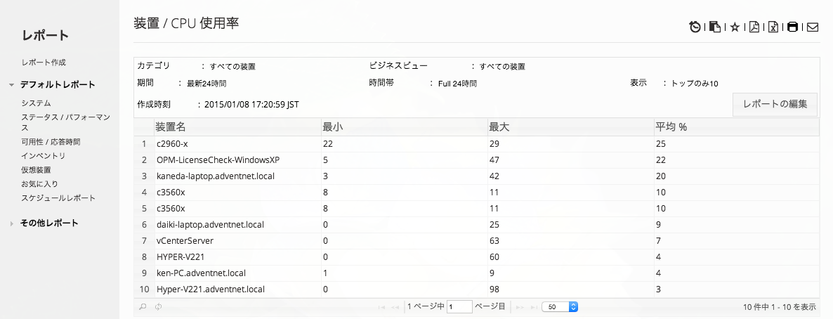Click device HYPER-V221 in row 8
Image resolution: width=833 pixels, height=319 pixels.
(x=180, y=256)
